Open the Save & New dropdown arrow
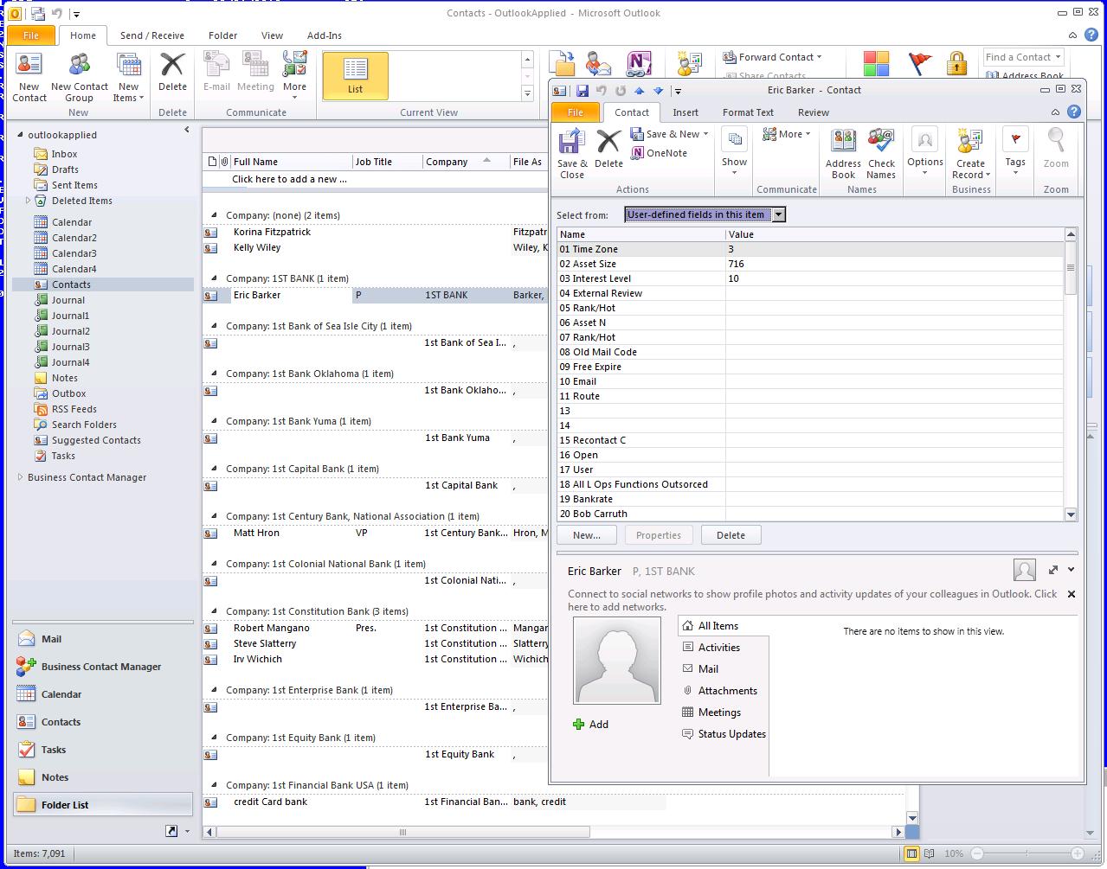This screenshot has width=1107, height=869. (x=706, y=134)
